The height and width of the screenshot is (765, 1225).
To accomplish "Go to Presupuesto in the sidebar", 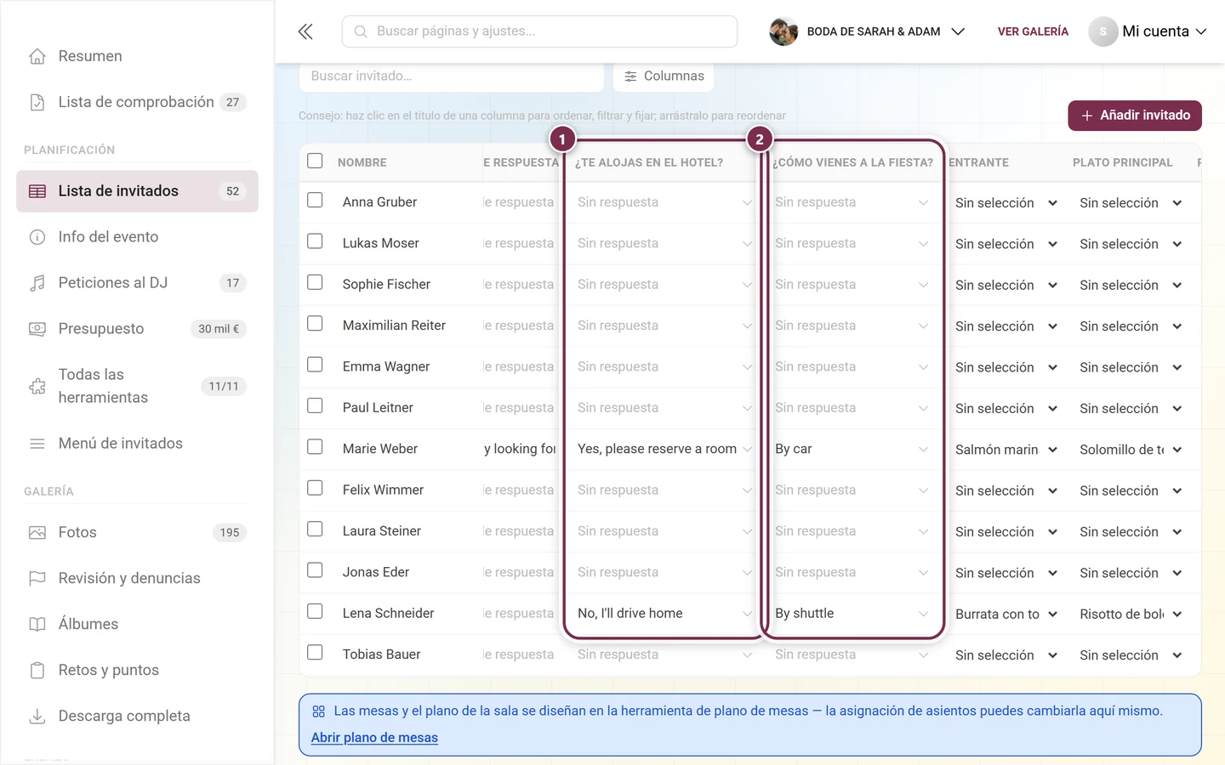I will pos(137,329).
